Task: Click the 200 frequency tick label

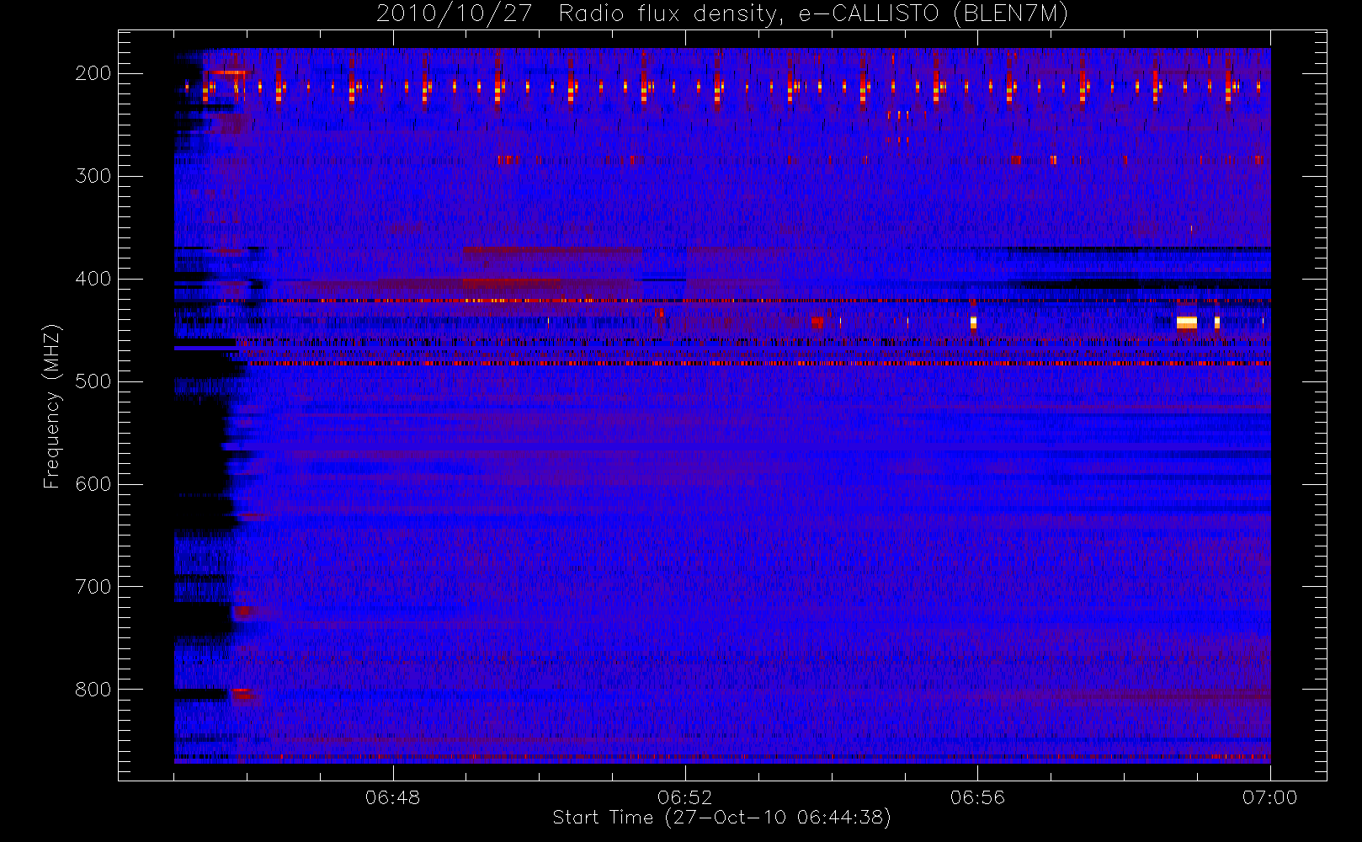Action: [x=93, y=73]
